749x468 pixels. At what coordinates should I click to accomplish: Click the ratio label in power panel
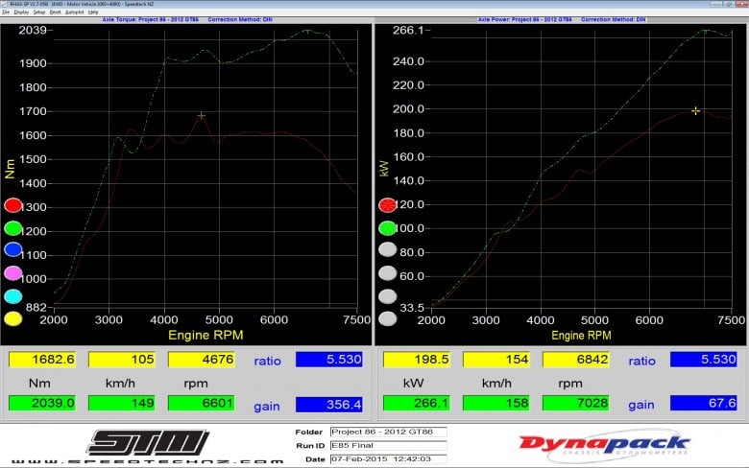click(x=642, y=361)
